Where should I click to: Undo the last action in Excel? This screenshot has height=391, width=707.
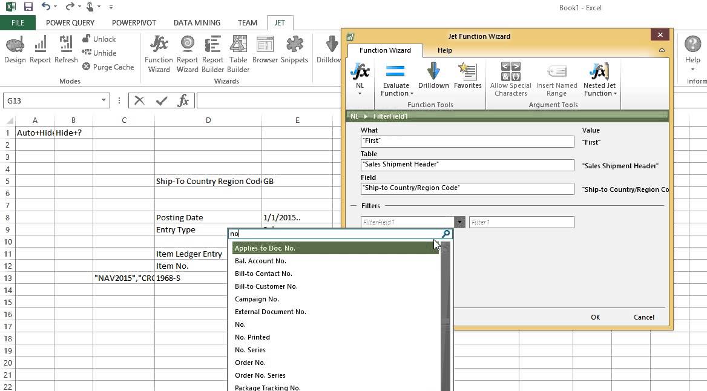[x=45, y=6]
